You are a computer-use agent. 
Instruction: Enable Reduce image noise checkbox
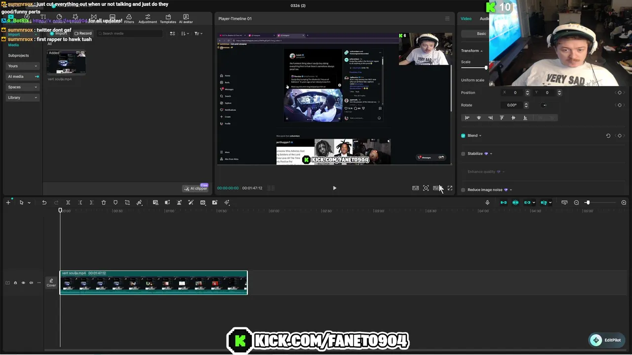coord(463,190)
